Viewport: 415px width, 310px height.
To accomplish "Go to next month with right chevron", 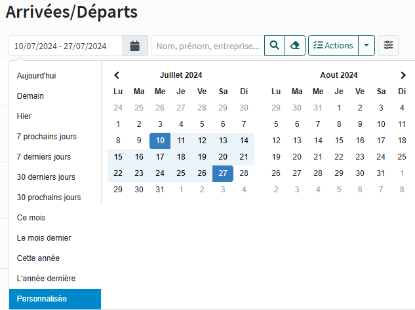I will pos(403,75).
